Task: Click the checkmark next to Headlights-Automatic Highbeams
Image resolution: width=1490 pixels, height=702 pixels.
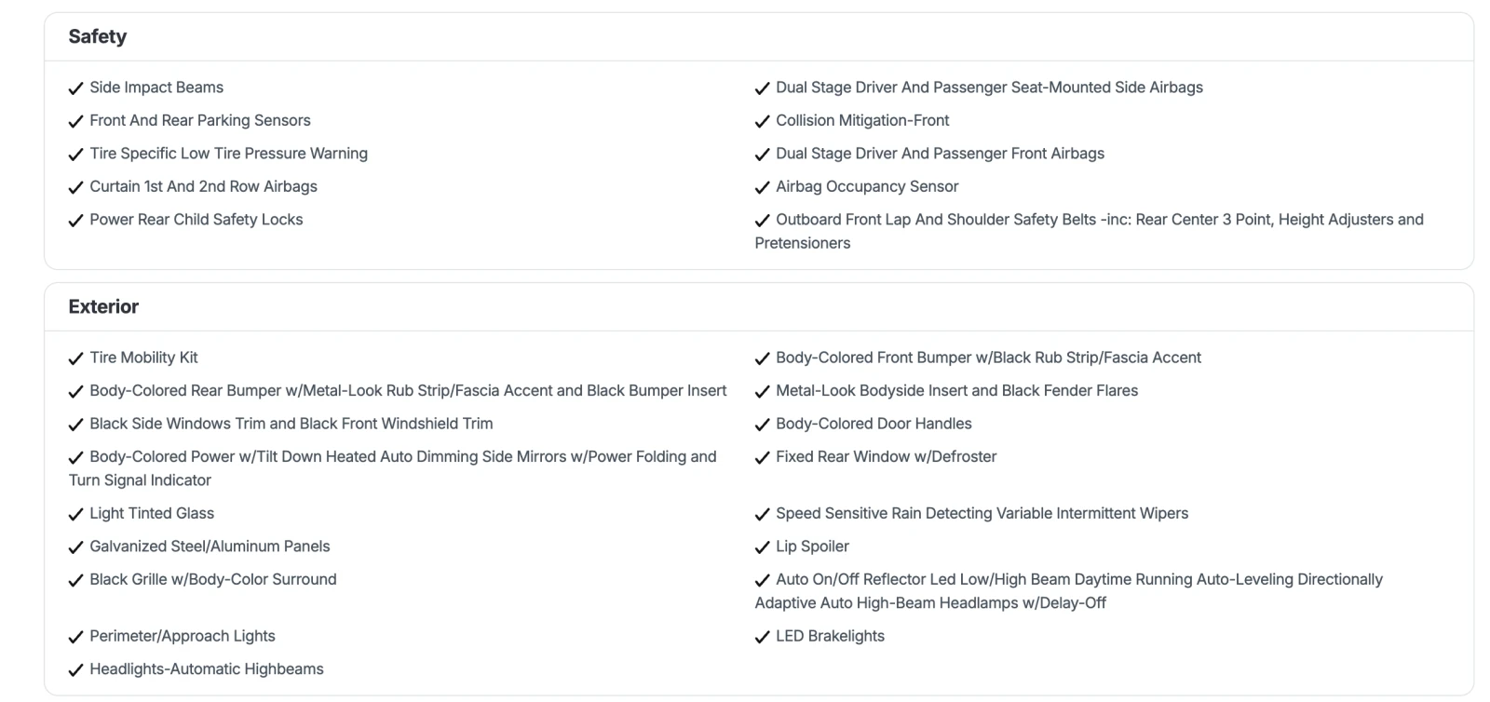Action: 76,670
